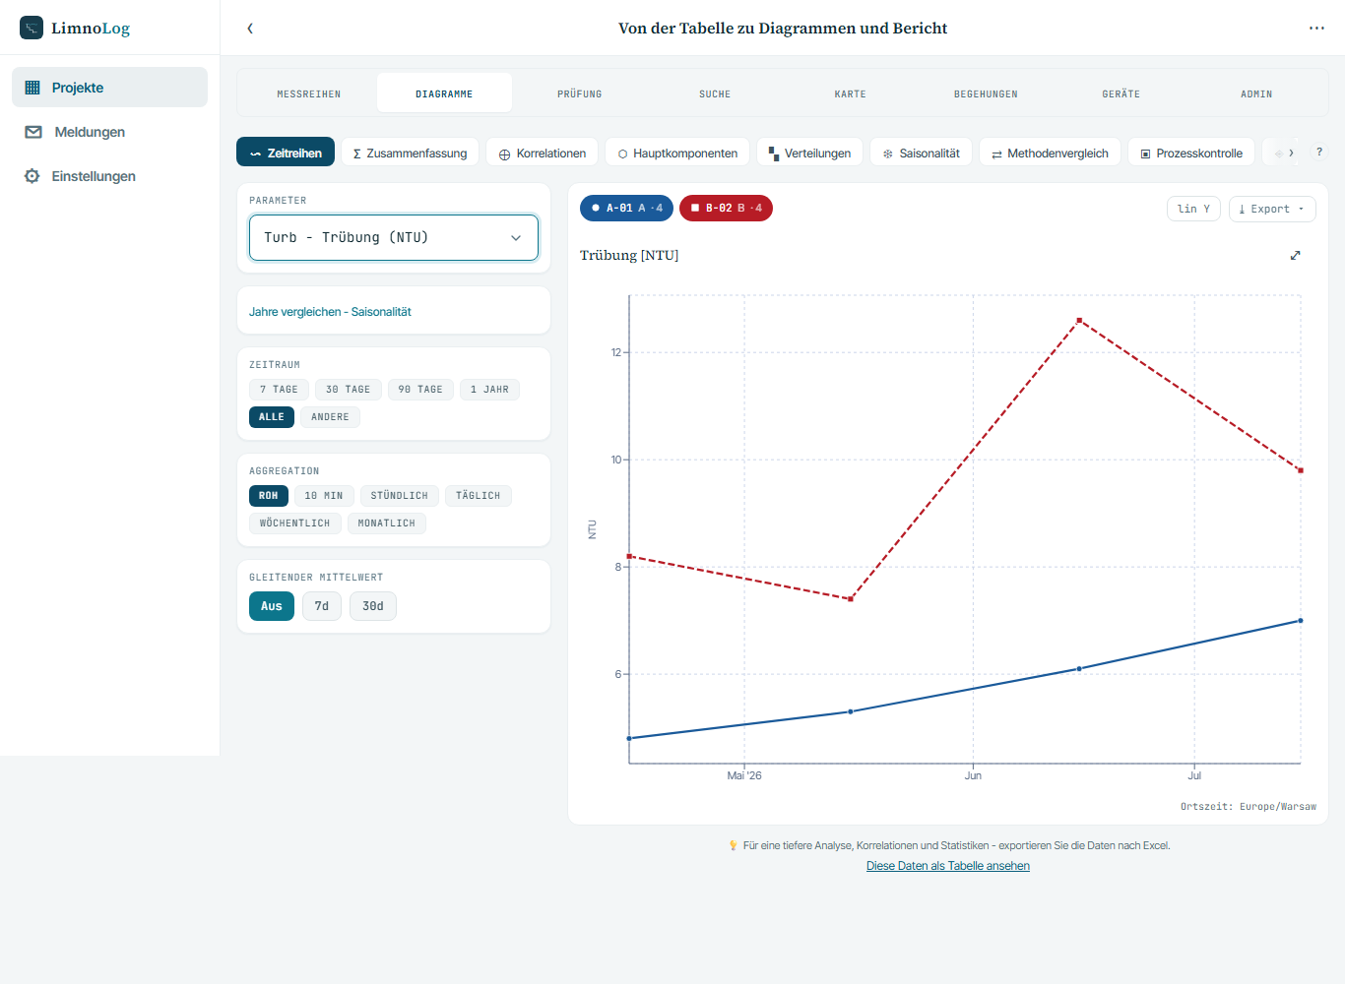Screen dimensions: 1345x984
Task: Open Einstellungen in the sidebar
Action: pos(109,176)
